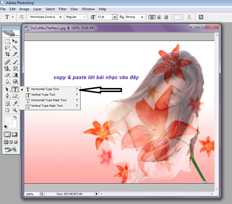
Task: Click Horizontal Type Mask Tool entry
Action: (49, 100)
